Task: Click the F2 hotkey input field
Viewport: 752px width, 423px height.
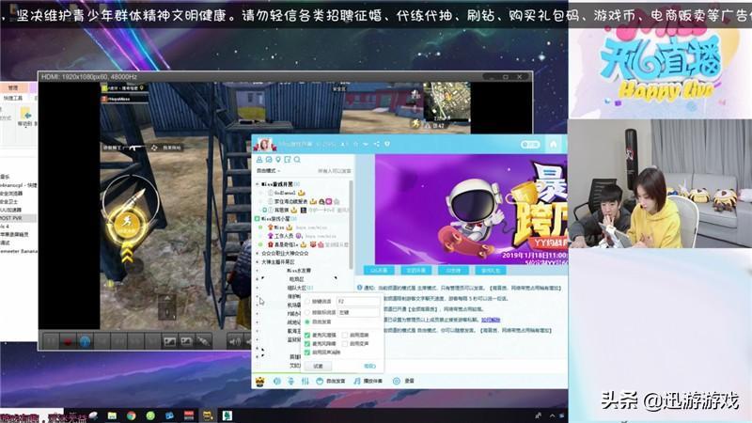Action: coord(358,302)
